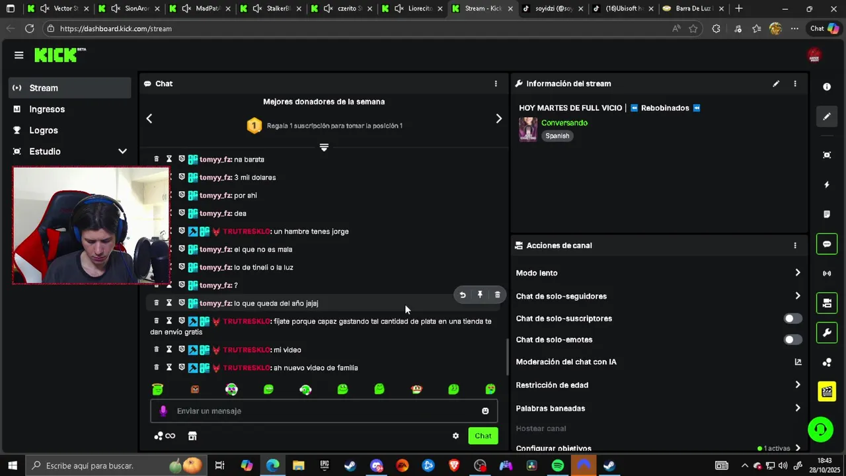846x476 pixels.
Task: Switch to the Barra De Luz browser tab
Action: [x=693, y=9]
